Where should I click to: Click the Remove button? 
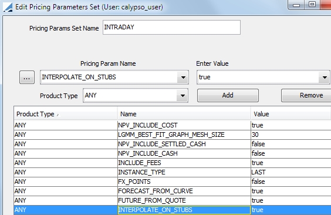click(x=306, y=96)
